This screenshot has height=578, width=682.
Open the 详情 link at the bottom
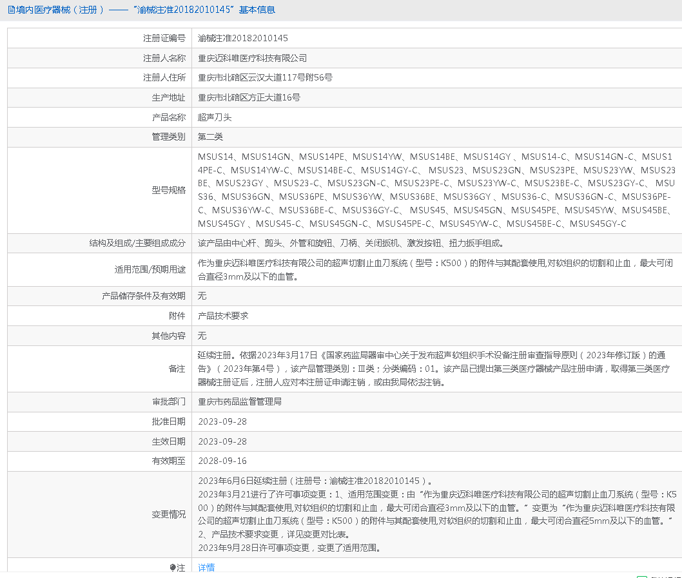point(206,568)
